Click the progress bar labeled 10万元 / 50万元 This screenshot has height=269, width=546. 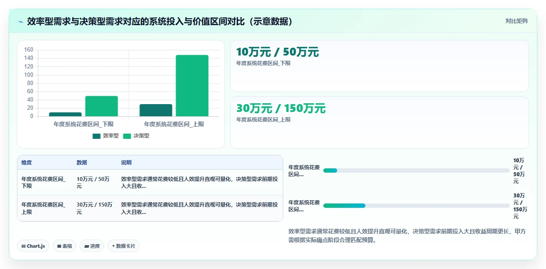(416, 171)
